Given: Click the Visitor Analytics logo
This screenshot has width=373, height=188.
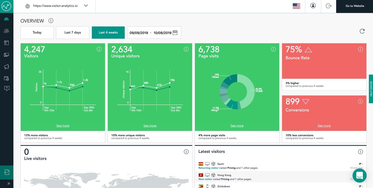Looking at the screenshot, I should coord(6,6).
